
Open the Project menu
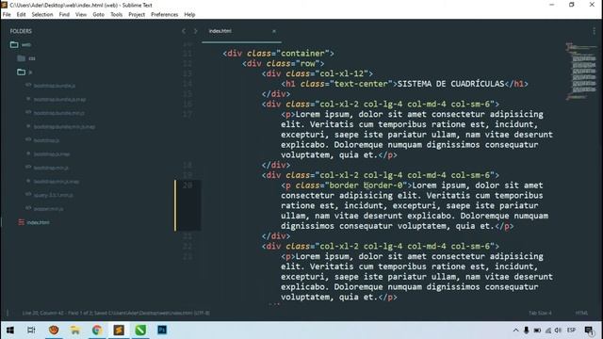pyautogui.click(x=137, y=15)
